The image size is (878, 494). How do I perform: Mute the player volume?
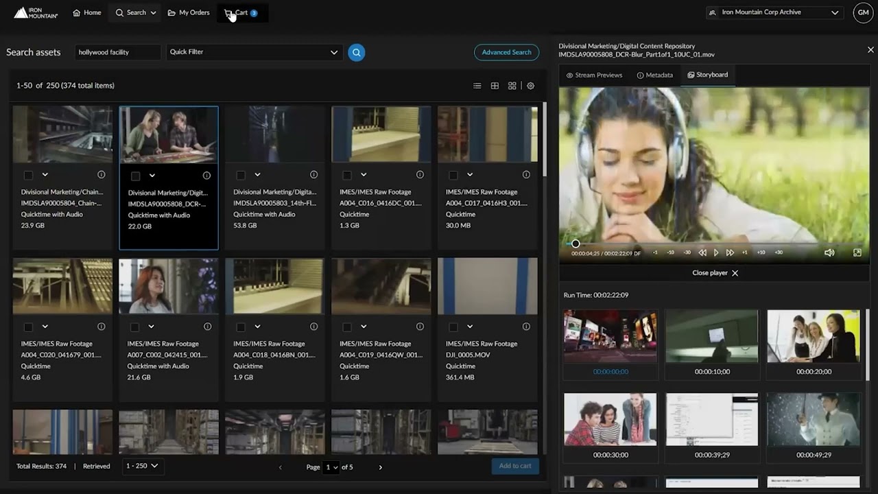click(x=829, y=252)
